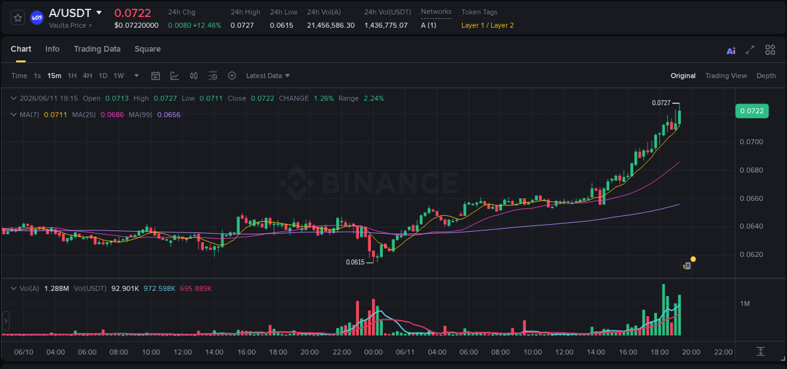Click the volume MA value 972.598K
The height and width of the screenshot is (369, 787).
[x=159, y=288]
